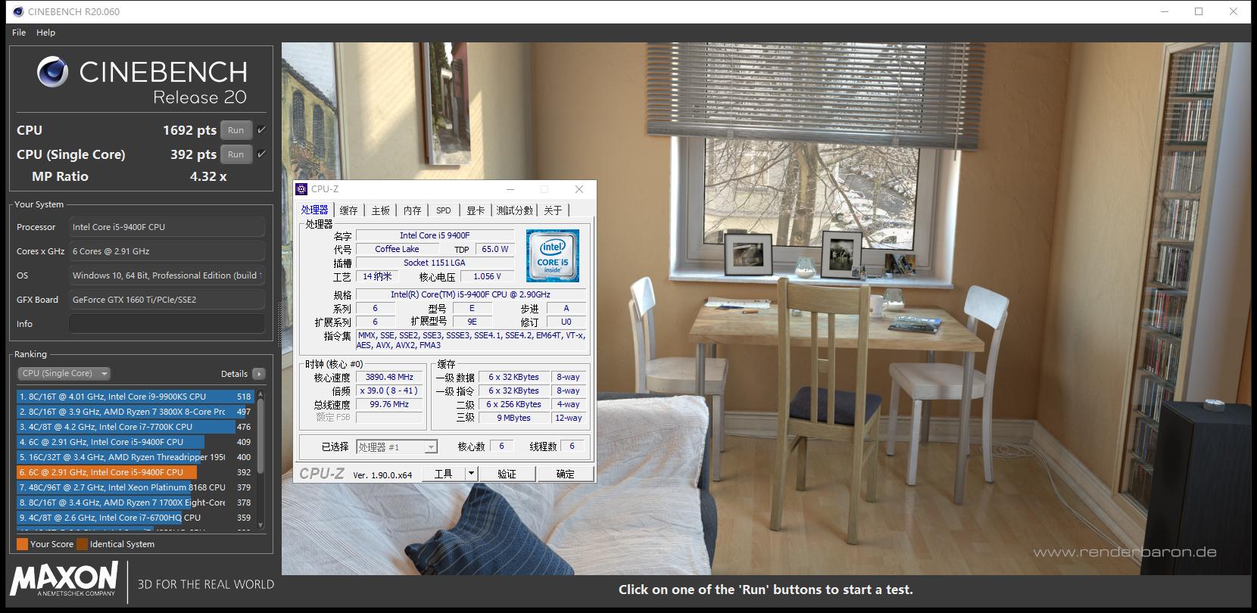The height and width of the screenshot is (613, 1257).
Task: Toggle the CPU test checkbox
Action: 261,129
